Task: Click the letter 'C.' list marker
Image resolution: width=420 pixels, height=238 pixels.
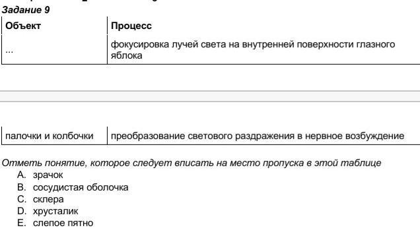Action: (21, 199)
